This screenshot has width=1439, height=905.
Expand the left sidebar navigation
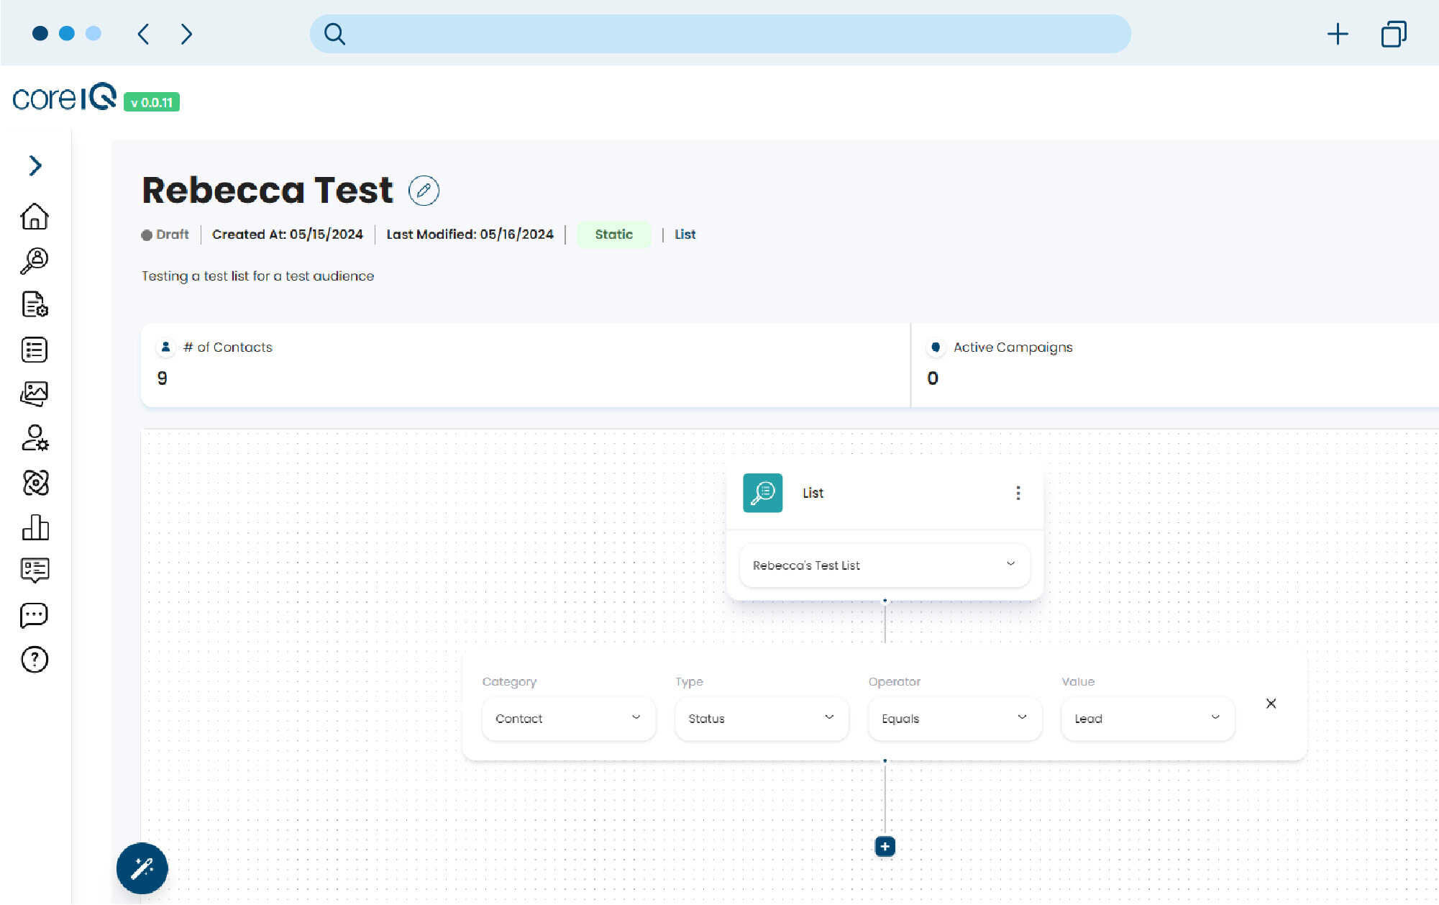click(x=35, y=165)
